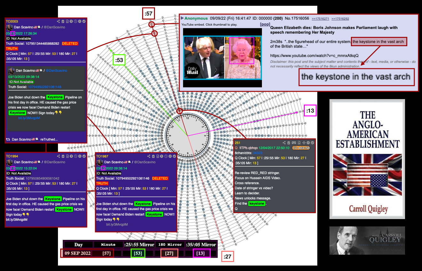422x271 pixels.
Task: Click goggles icon on Q post 251
Action: point(294,143)
